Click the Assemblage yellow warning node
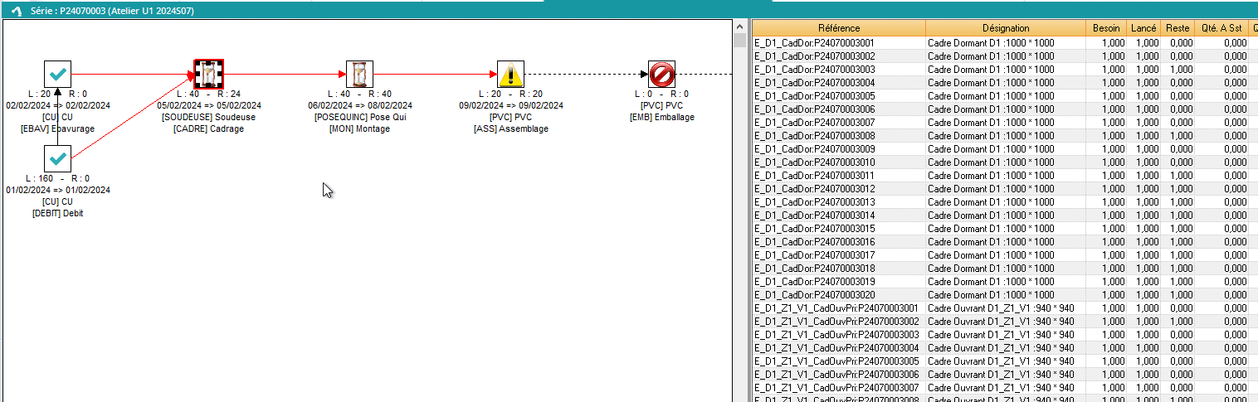The width and height of the screenshot is (1258, 402). tap(510, 75)
